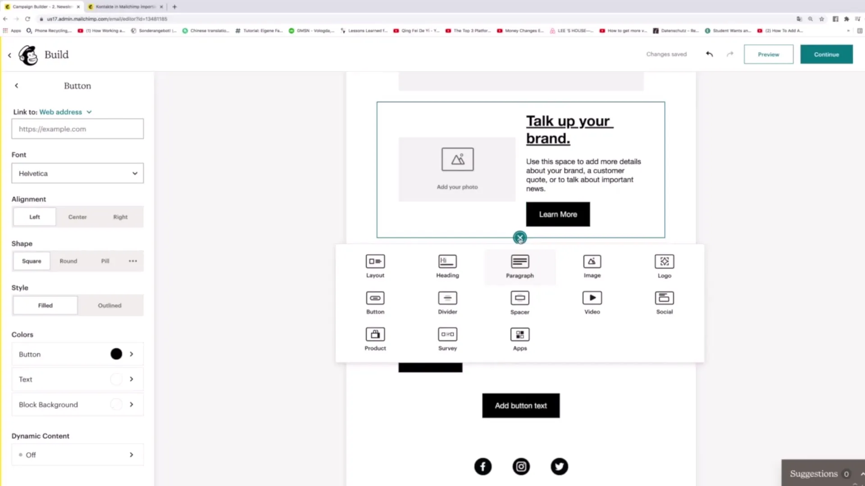Image resolution: width=865 pixels, height=486 pixels.
Task: Click the Continue button
Action: (826, 54)
